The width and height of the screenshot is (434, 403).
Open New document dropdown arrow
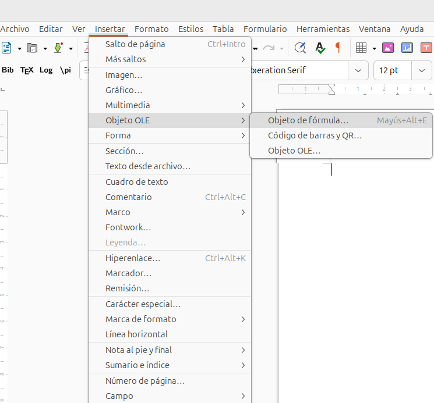(x=19, y=49)
